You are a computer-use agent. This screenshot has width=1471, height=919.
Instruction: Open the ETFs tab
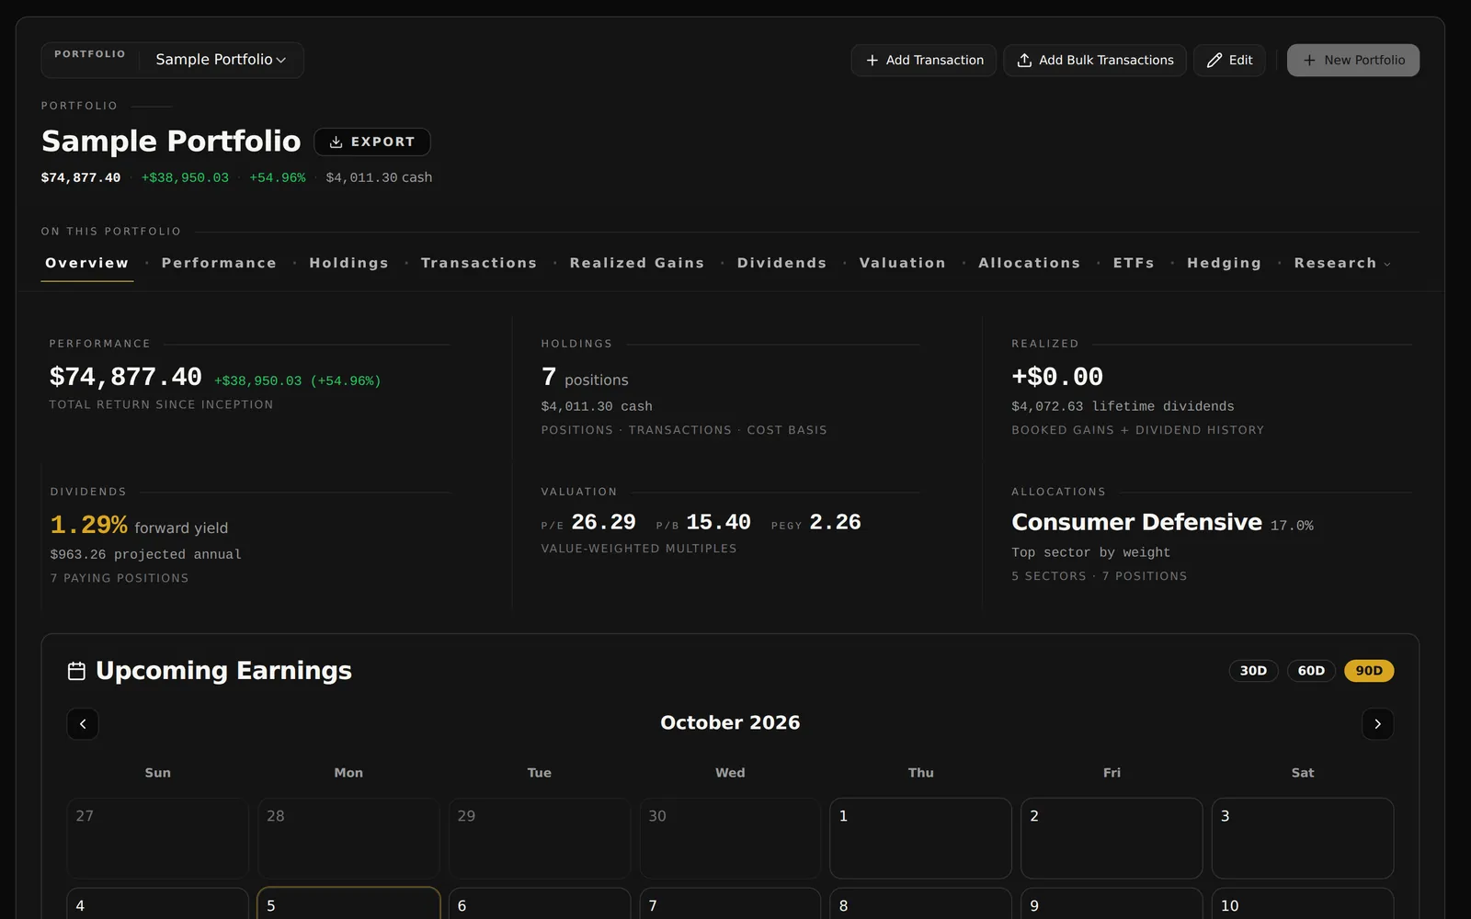[1134, 263]
